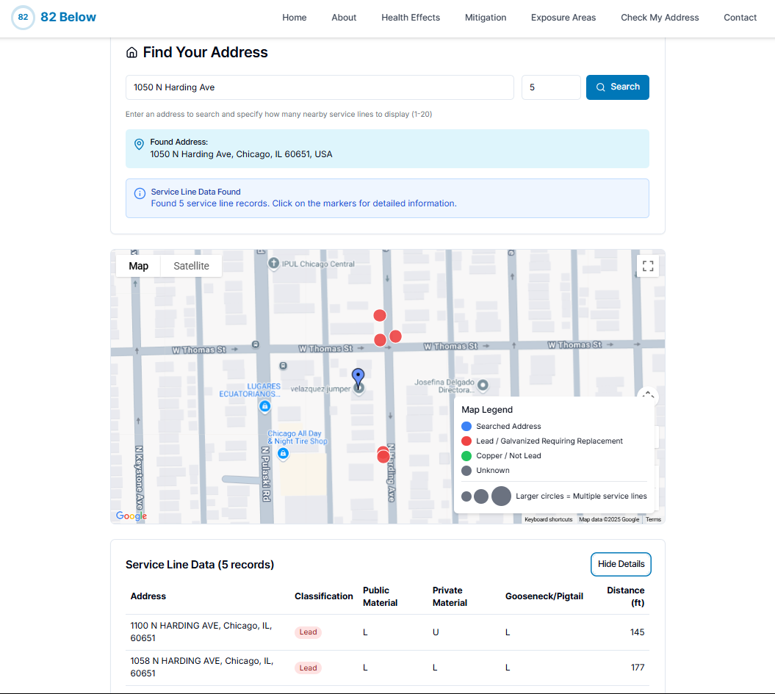Switch to the Satellite map view
This screenshot has width=775, height=694.
click(x=190, y=266)
